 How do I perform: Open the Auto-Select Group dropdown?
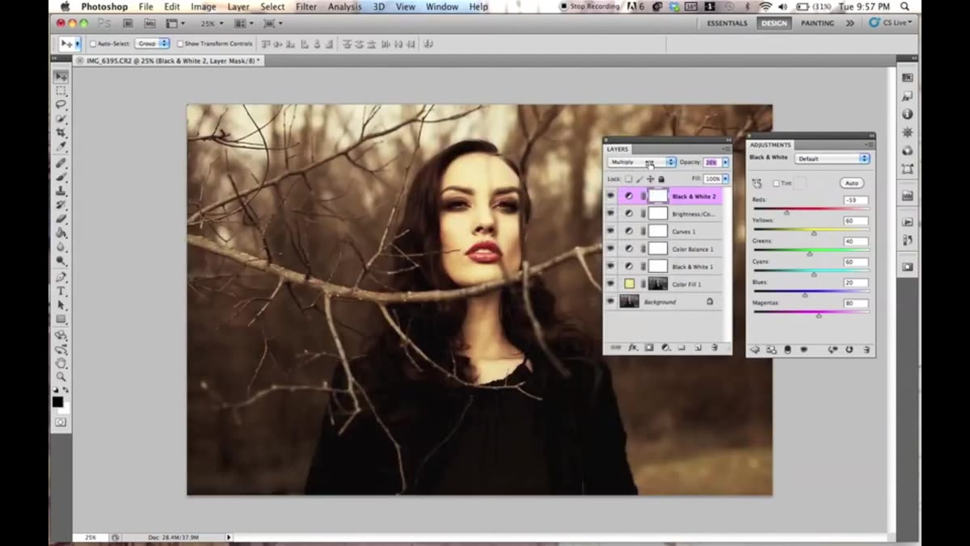click(x=153, y=44)
